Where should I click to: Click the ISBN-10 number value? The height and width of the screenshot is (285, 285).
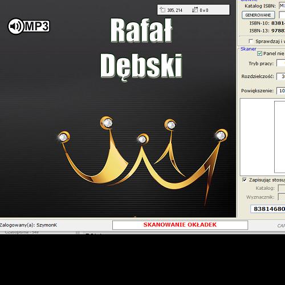click(278, 23)
